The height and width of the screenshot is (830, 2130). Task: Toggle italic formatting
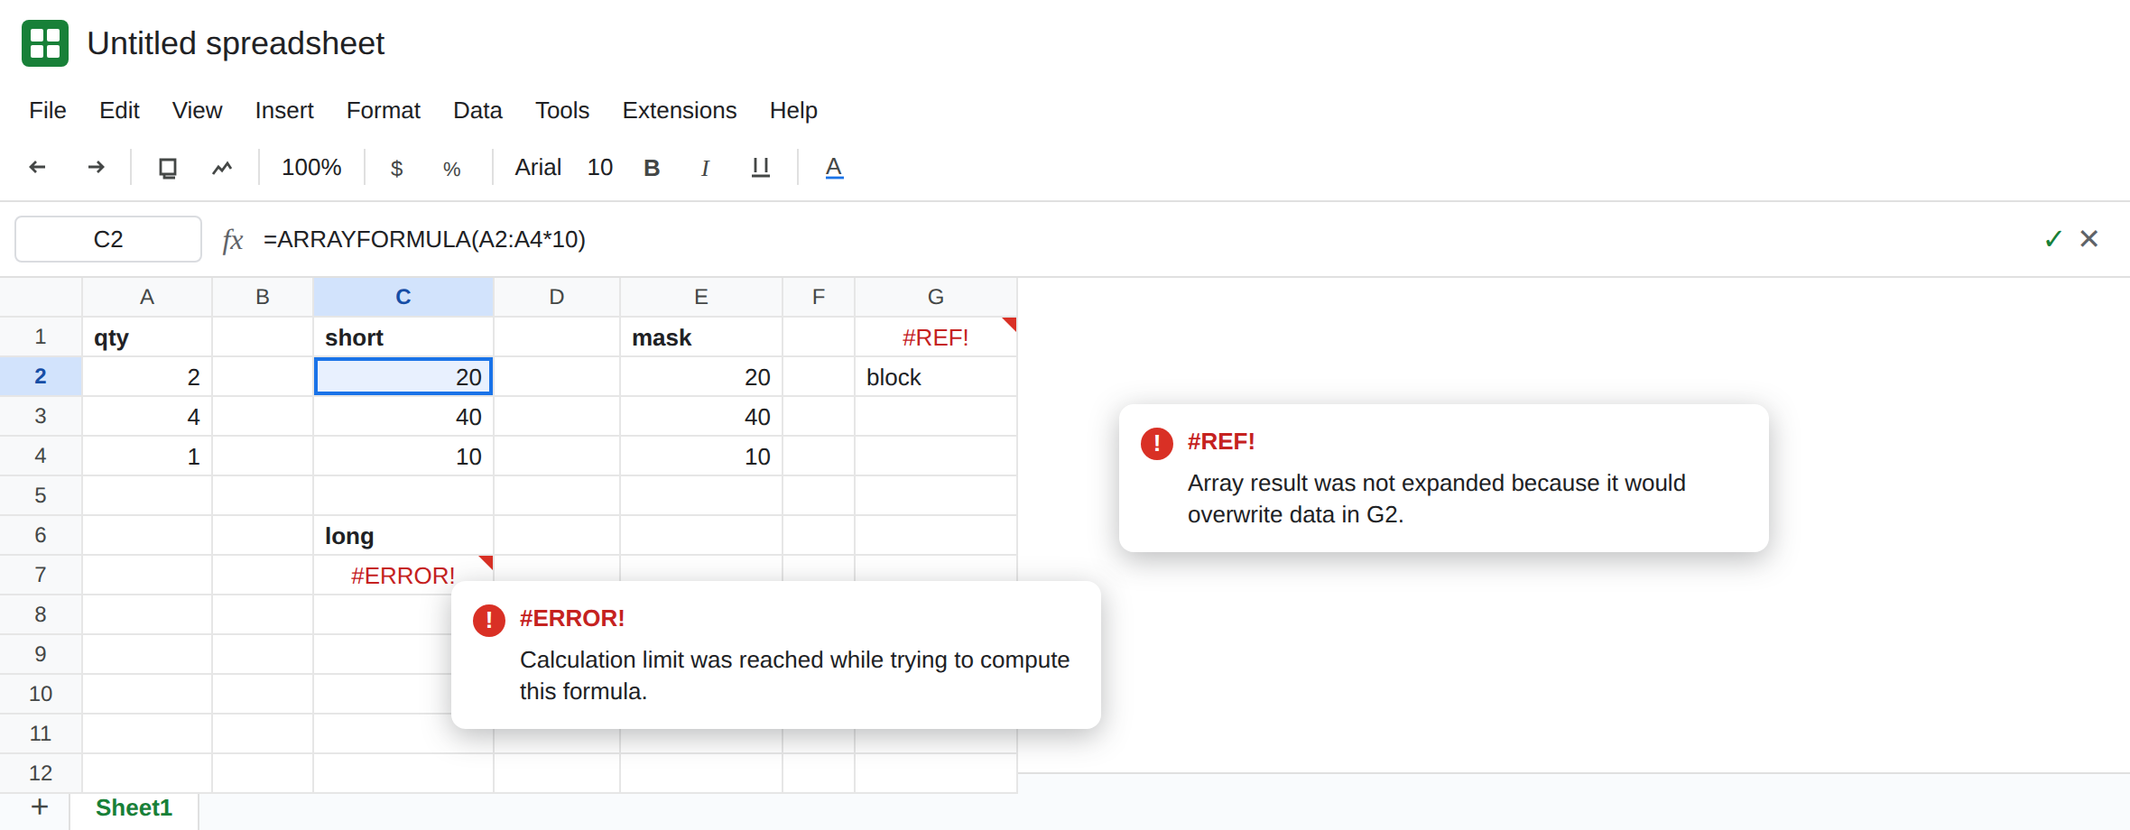(705, 168)
